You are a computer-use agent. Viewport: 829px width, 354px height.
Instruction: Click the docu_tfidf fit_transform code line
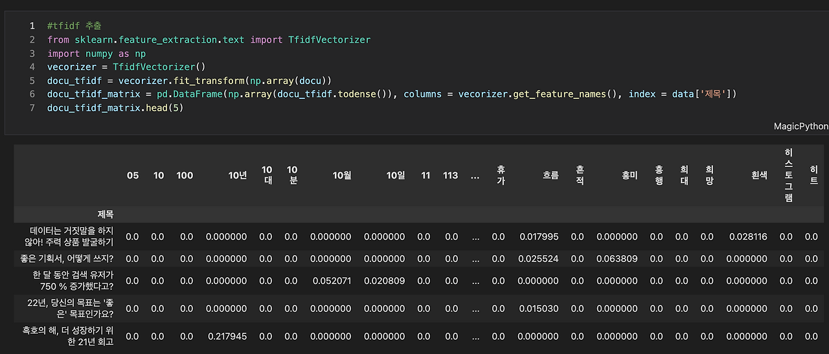point(189,80)
